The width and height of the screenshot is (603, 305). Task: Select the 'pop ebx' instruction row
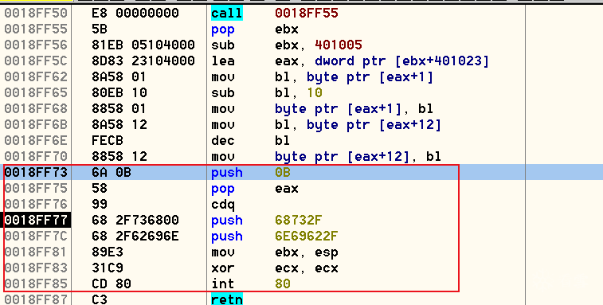(x=301, y=29)
